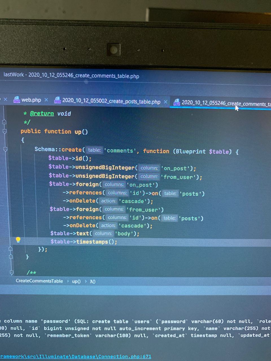This screenshot has width=271, height=361.
Task: Switch to the web.php editor tab
Action: pos(31,100)
